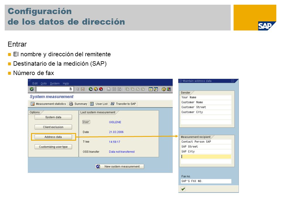The image size is (281, 211).
Task: Confirm address data with green checkmark
Action: (183, 189)
